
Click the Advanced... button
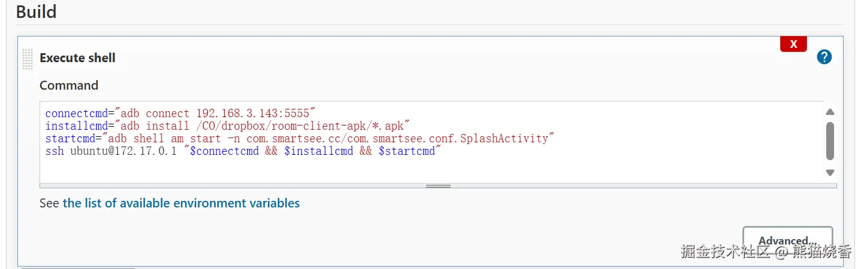[787, 240]
